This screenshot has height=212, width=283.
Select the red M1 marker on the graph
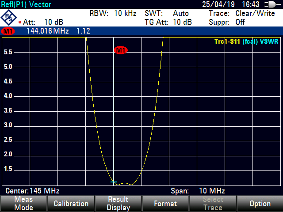pyautogui.click(x=121, y=50)
